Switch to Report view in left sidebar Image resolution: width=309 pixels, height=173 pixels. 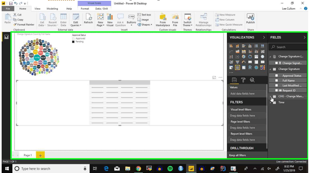(x=6, y=37)
